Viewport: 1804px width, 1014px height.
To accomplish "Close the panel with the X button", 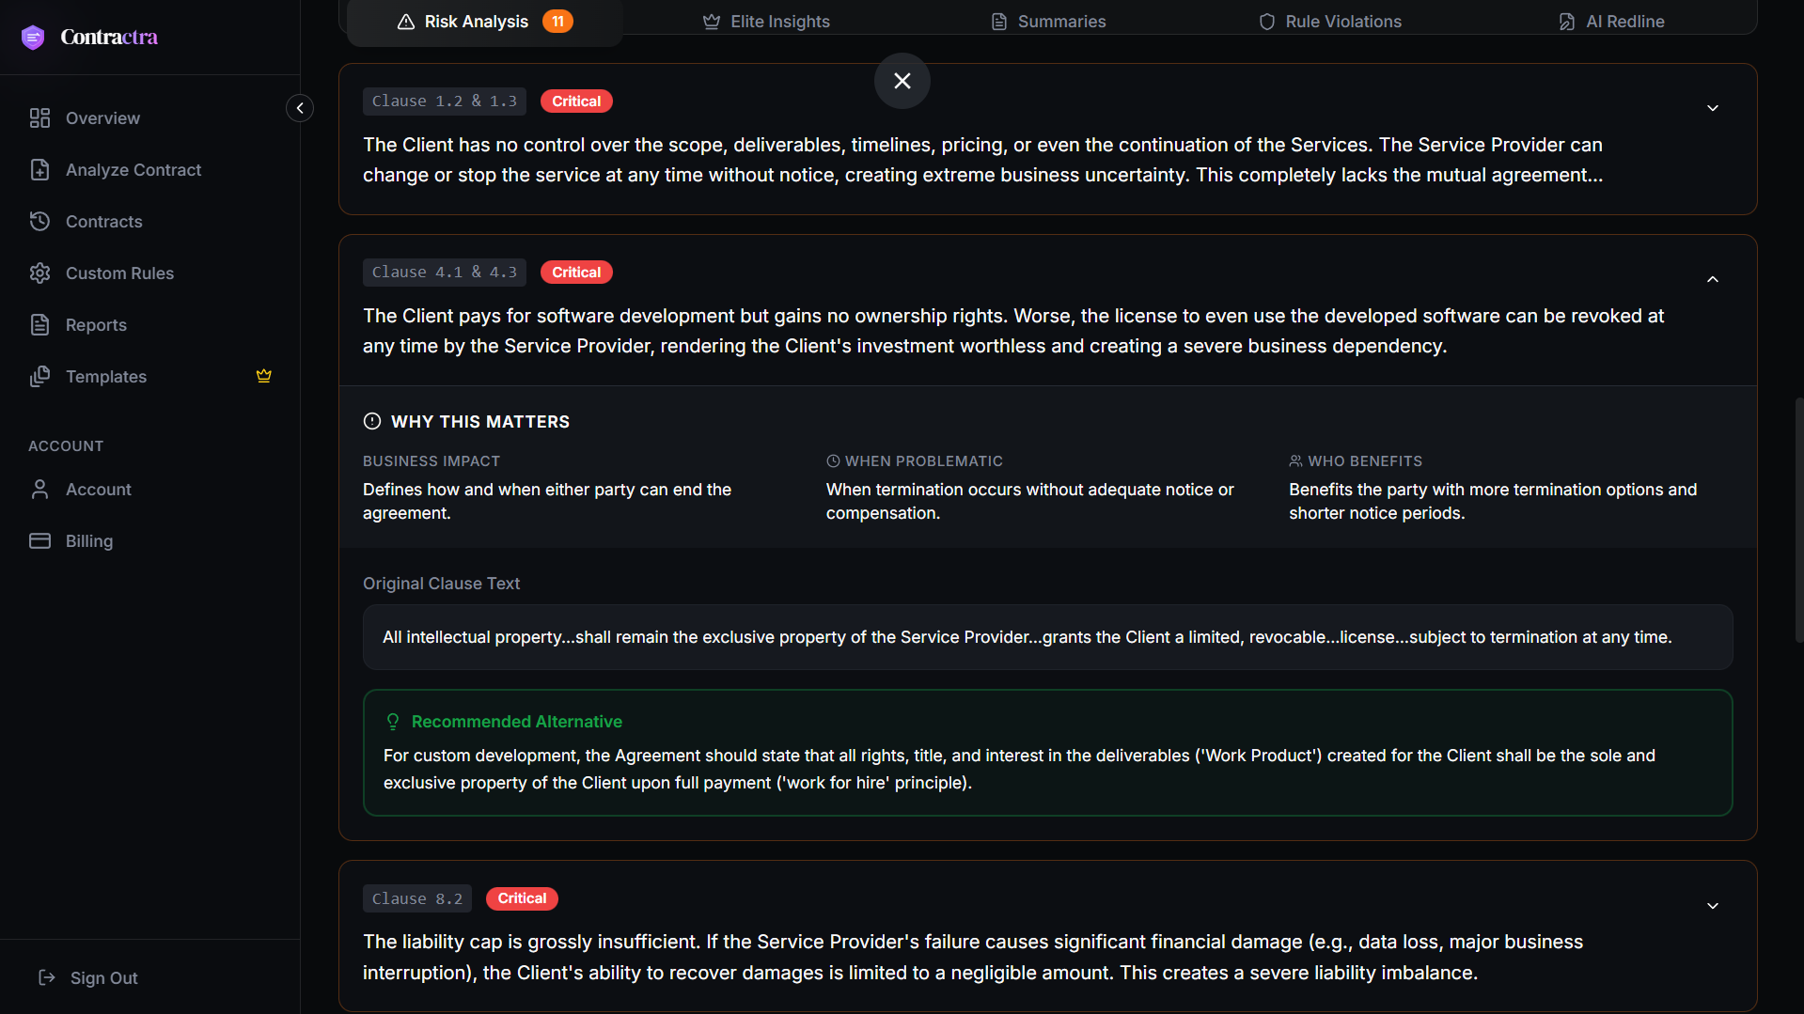I will (902, 81).
